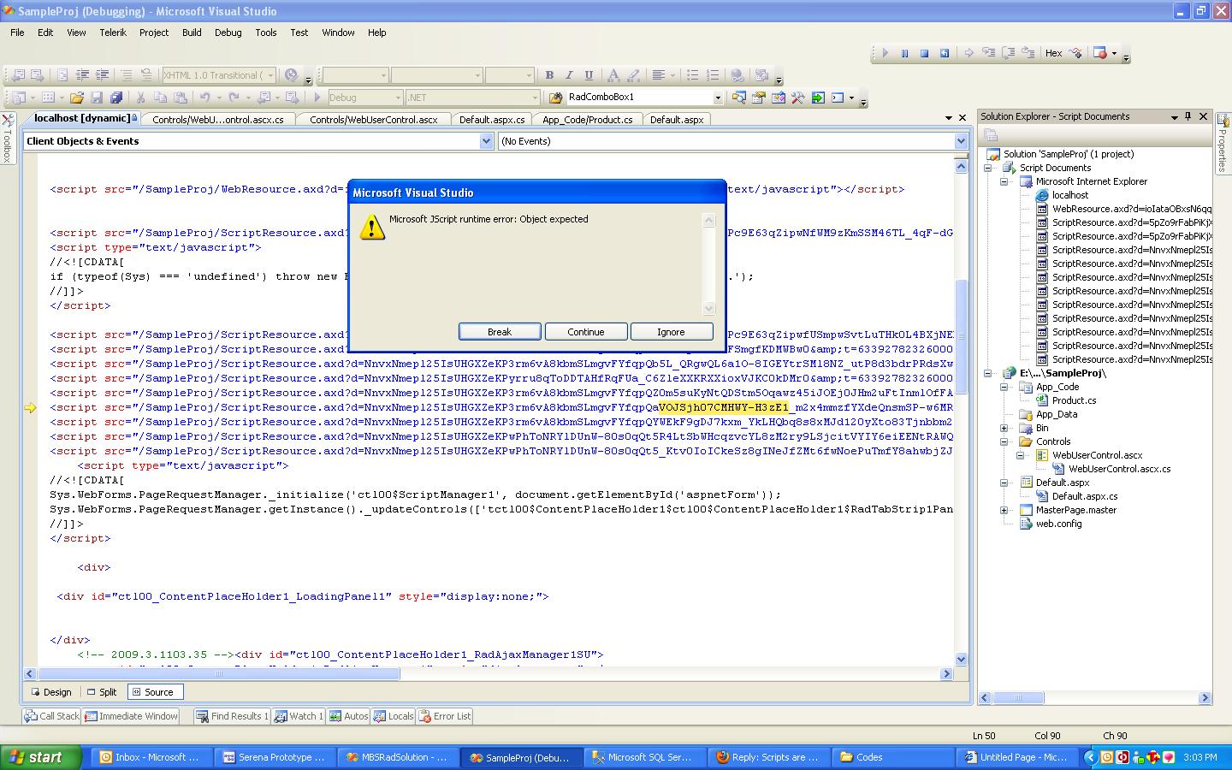
Task: Click the Break button in the error dialog
Action: 500,332
